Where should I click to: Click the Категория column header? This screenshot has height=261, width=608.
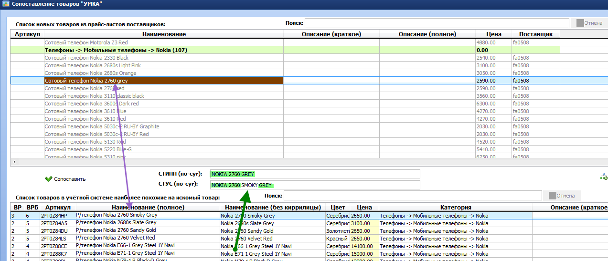coord(456,208)
